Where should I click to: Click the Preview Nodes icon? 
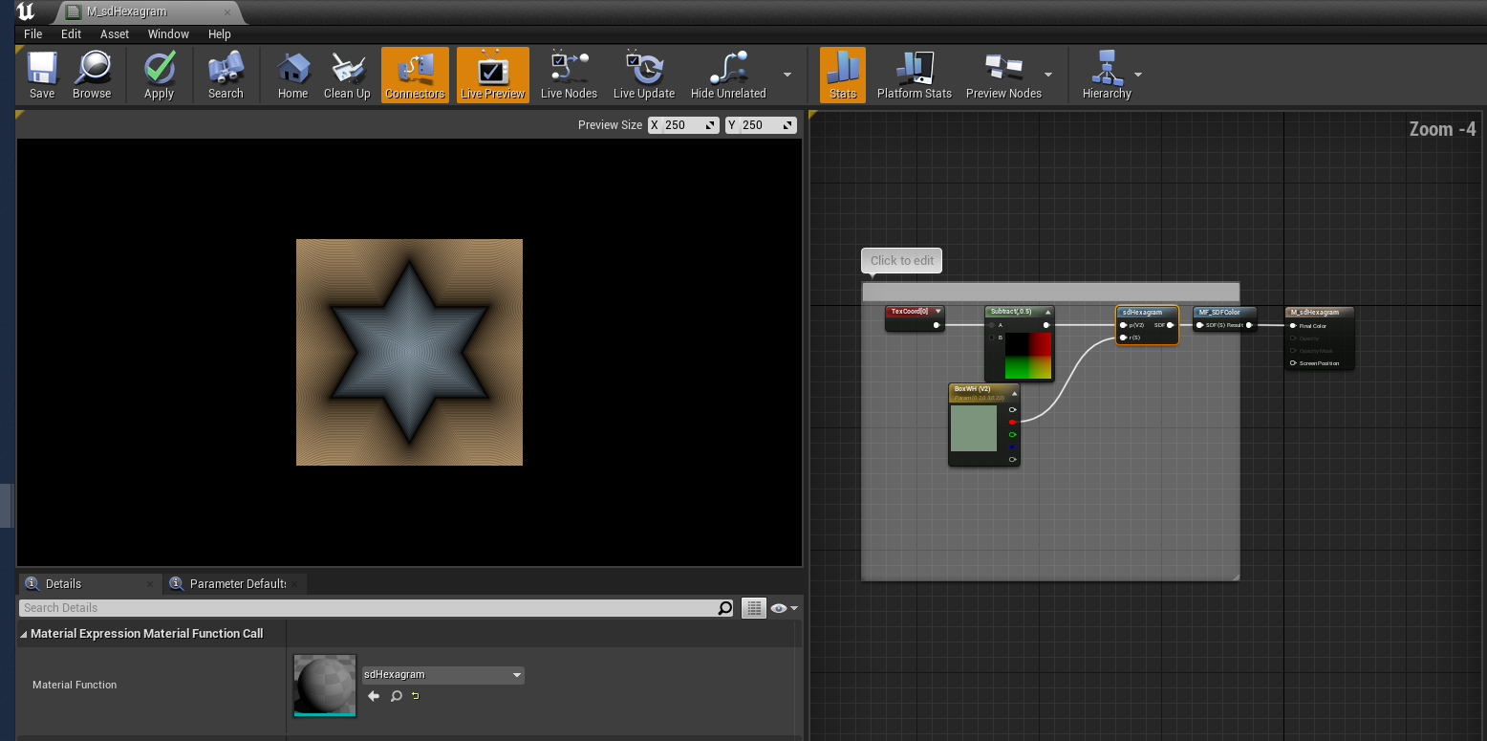click(x=1003, y=75)
